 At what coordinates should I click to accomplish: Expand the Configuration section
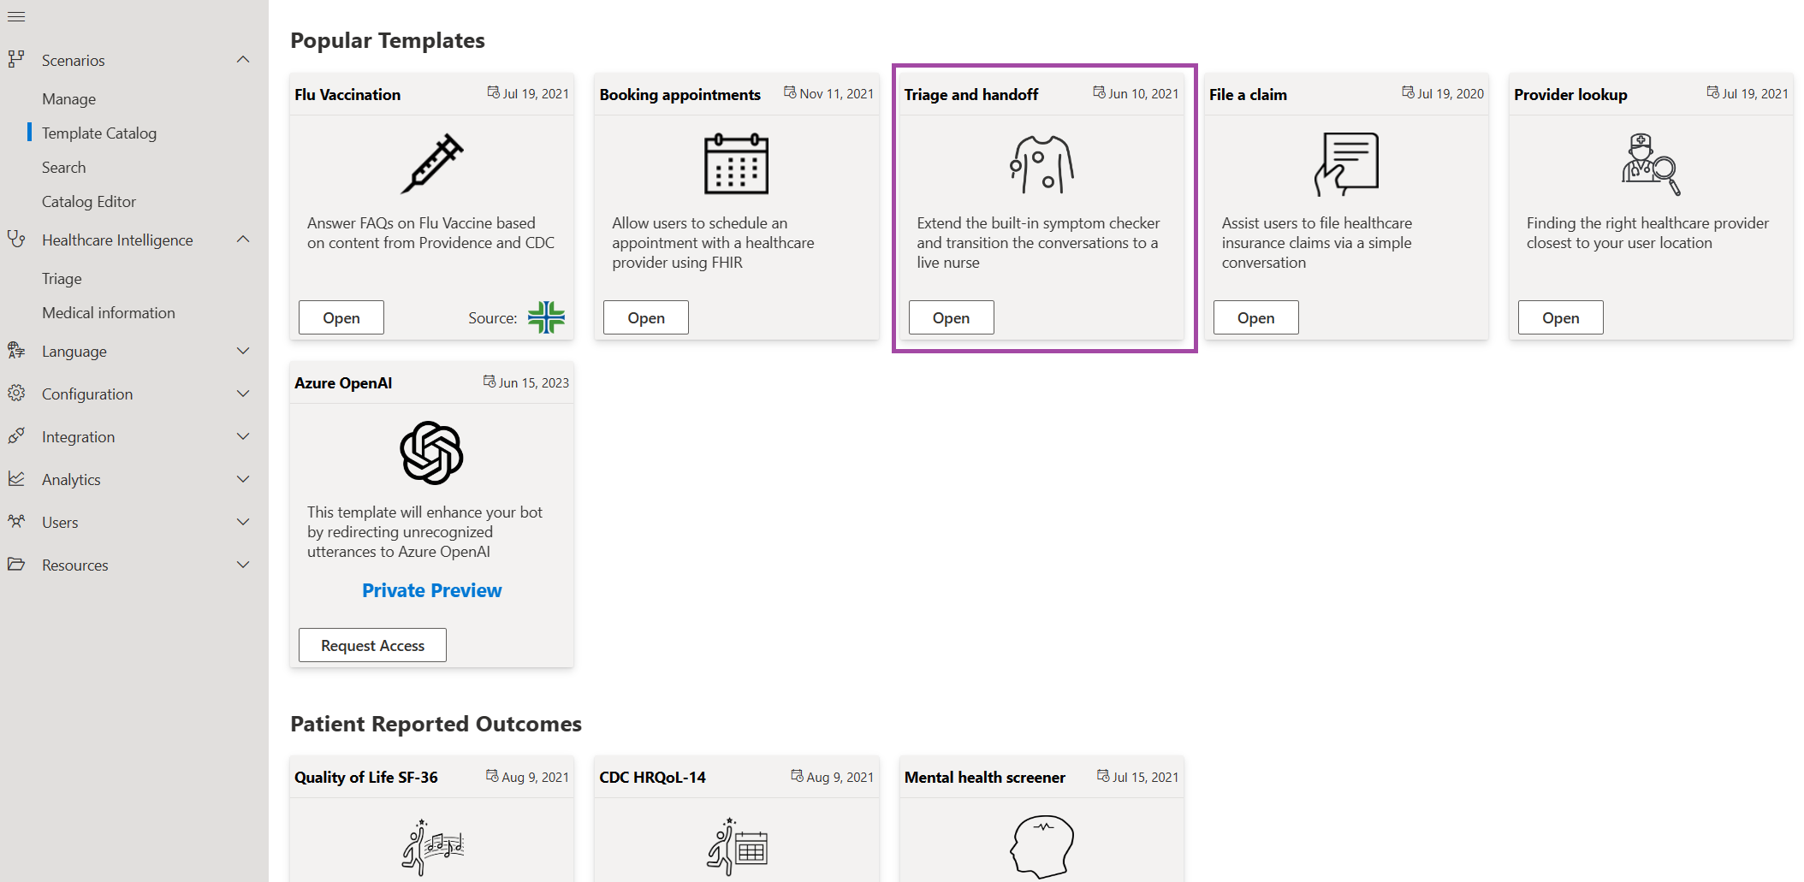click(x=243, y=394)
